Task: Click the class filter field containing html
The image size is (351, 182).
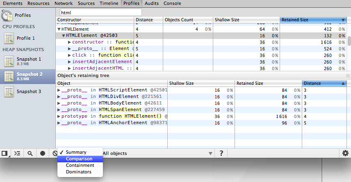Action: tap(100, 12)
